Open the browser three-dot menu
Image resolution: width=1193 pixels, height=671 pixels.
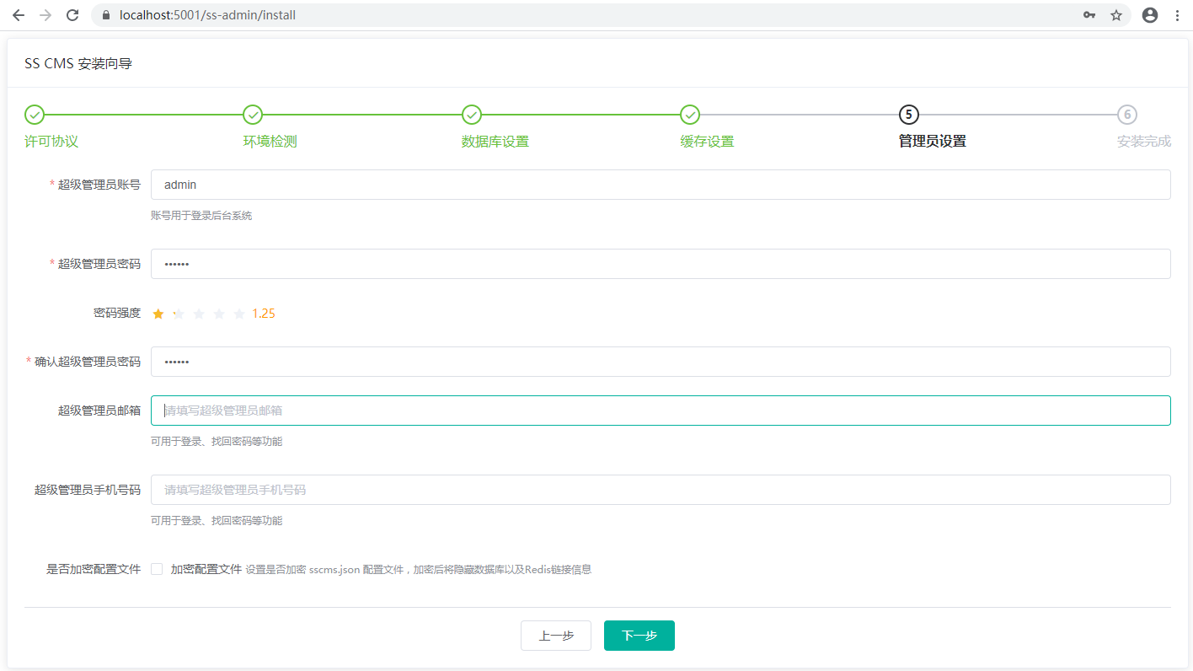pos(1177,15)
